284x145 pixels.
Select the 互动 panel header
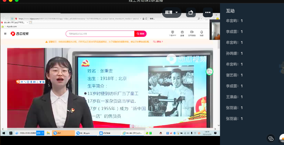pyautogui.click(x=230, y=11)
